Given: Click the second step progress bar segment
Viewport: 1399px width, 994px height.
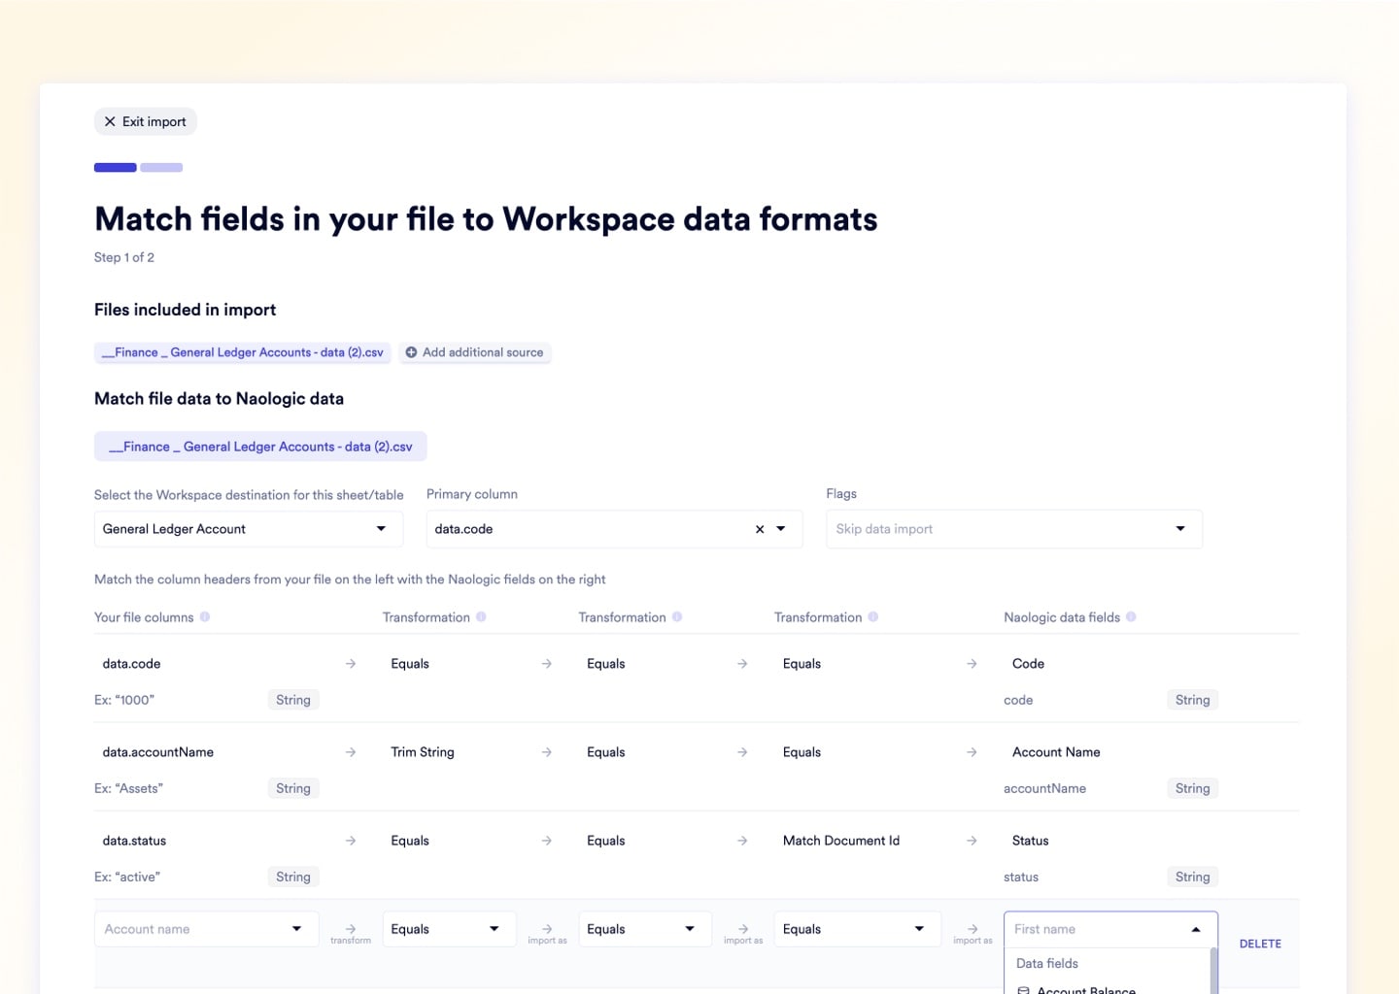Looking at the screenshot, I should click(160, 167).
